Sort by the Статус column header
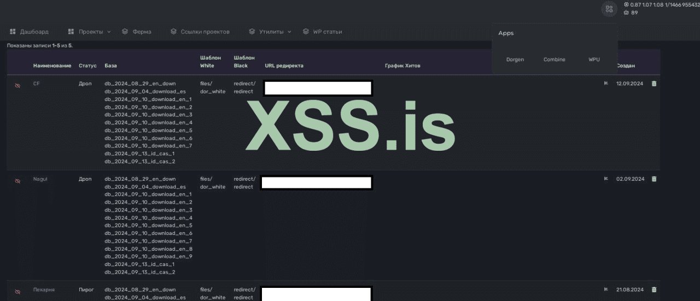Image resolution: width=700 pixels, height=301 pixels. (x=87, y=66)
